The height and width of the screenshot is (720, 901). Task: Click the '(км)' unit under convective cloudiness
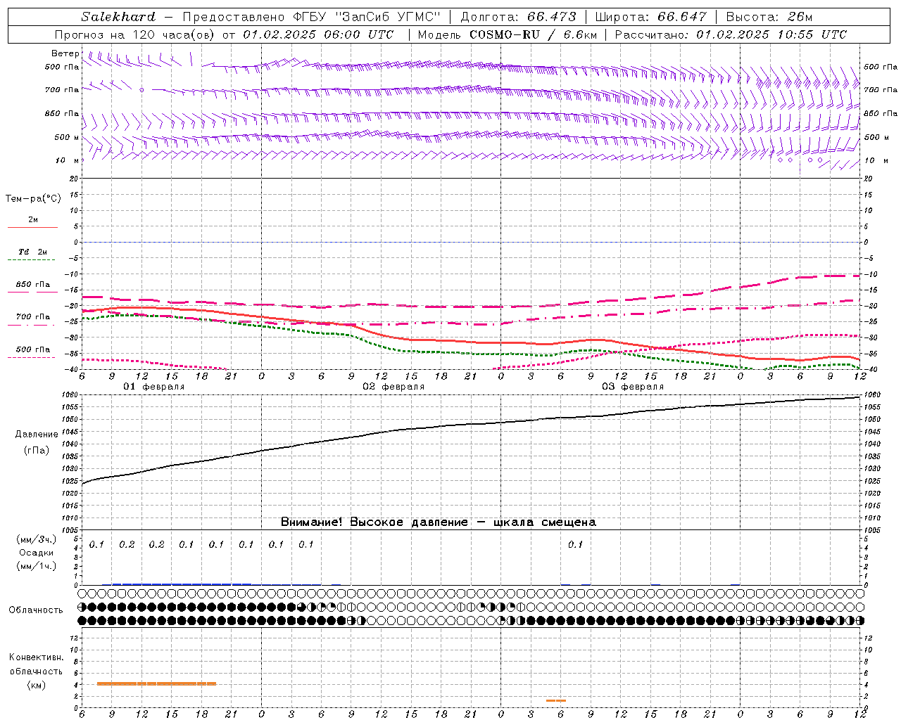pyautogui.click(x=36, y=685)
